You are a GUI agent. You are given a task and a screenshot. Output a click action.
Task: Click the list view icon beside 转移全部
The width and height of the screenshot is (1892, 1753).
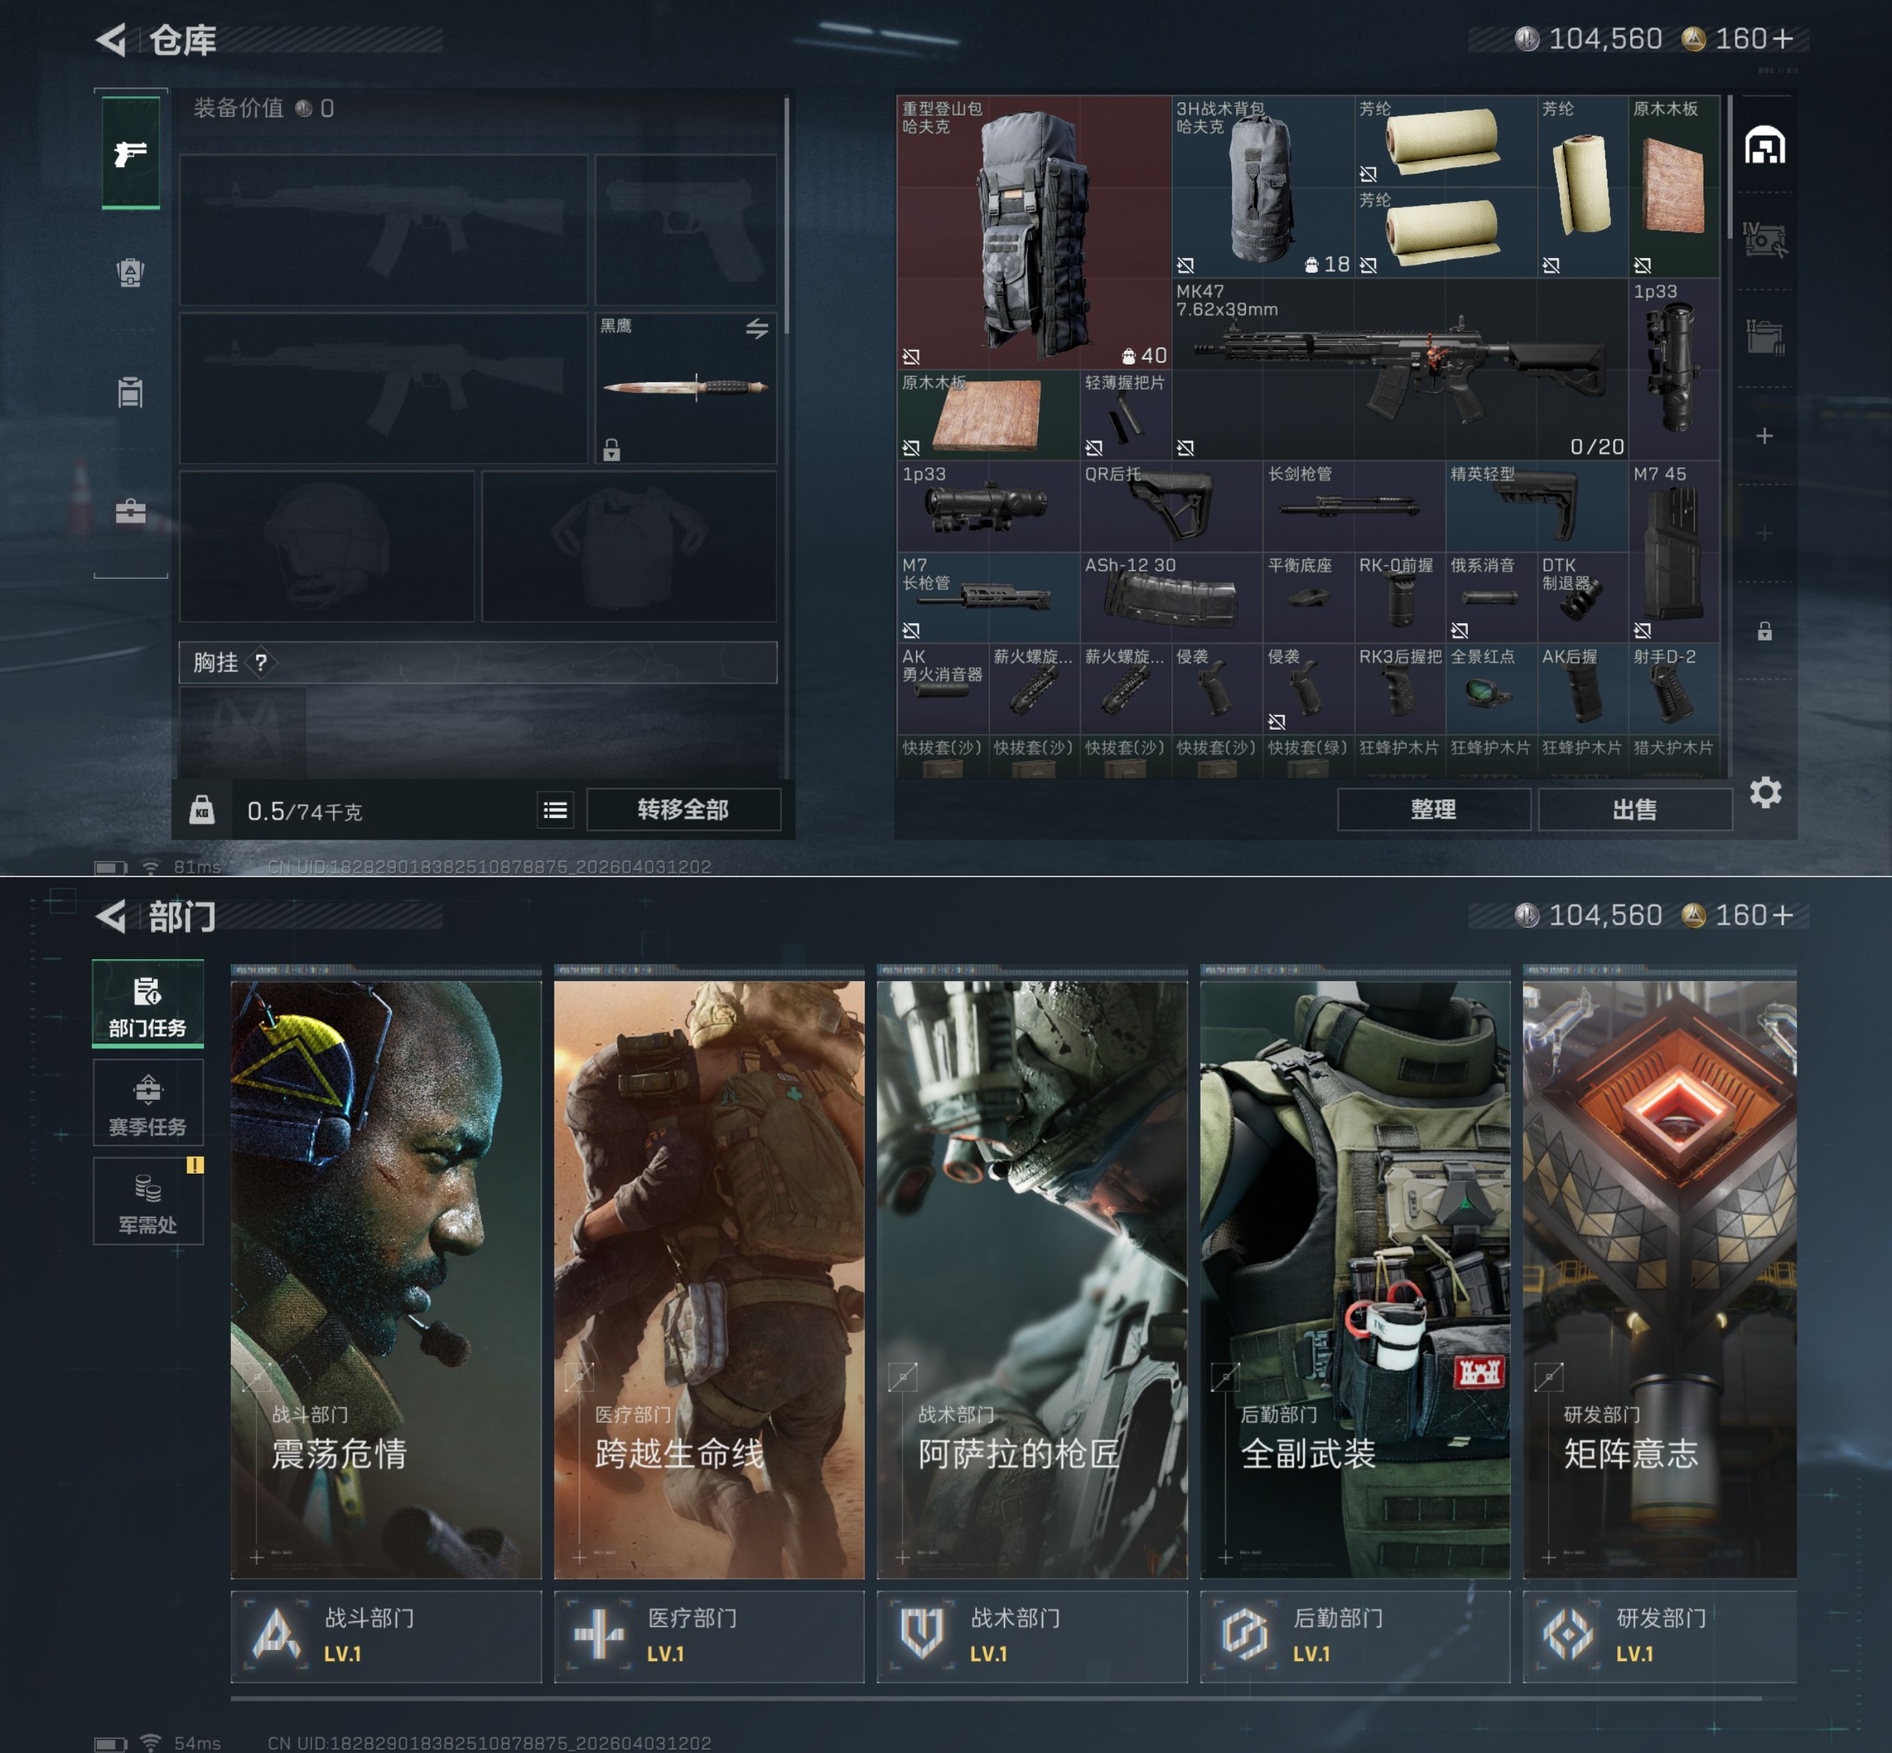(x=555, y=810)
